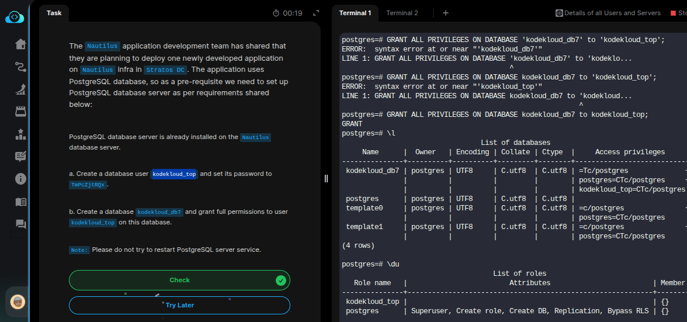Add a new terminal with plus button

(446, 13)
